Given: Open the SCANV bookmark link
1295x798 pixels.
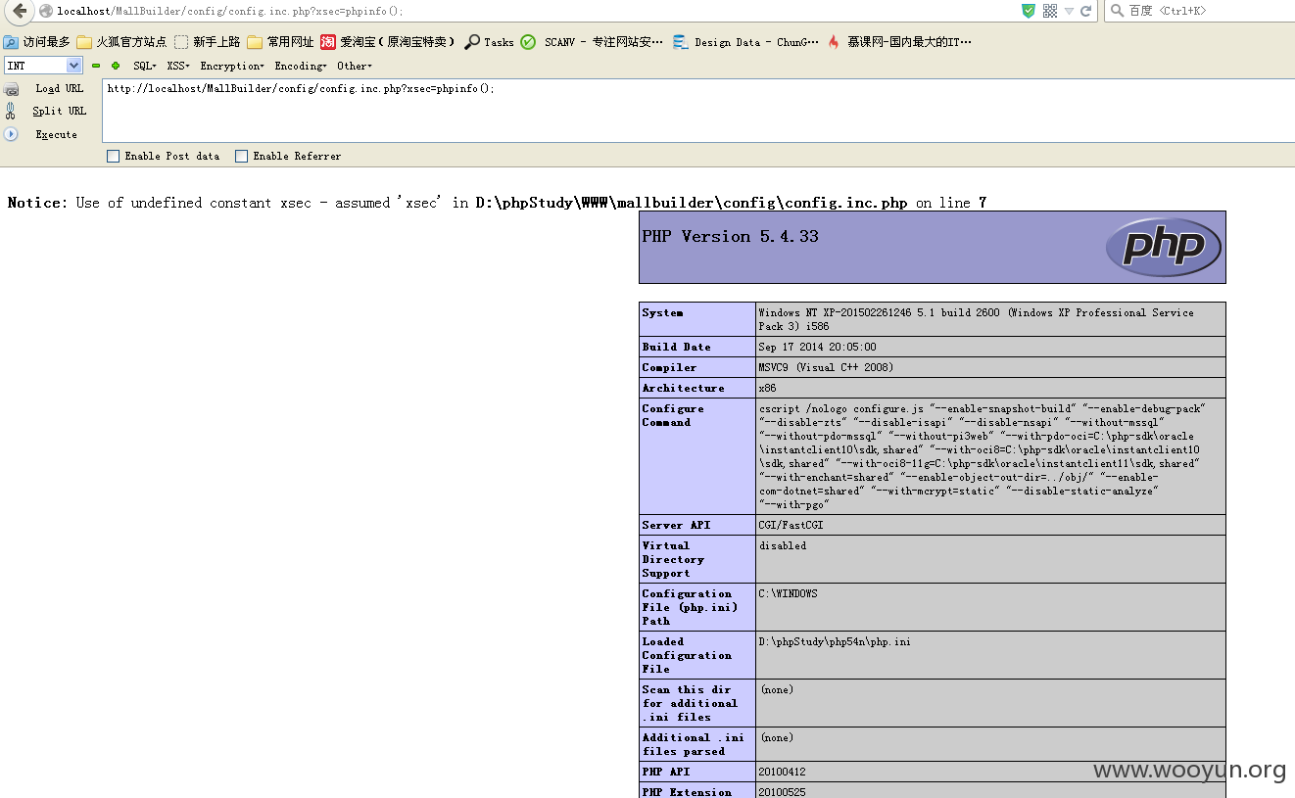Looking at the screenshot, I should [592, 42].
